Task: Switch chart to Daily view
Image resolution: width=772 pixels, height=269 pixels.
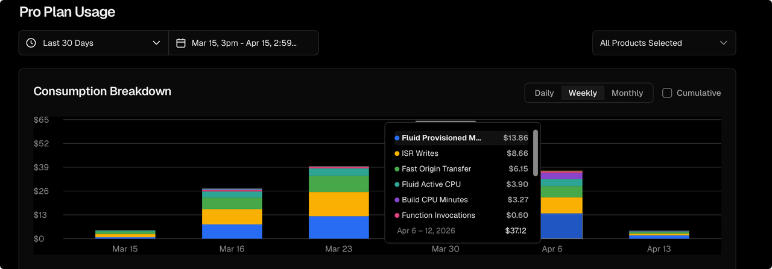Action: 544,93
